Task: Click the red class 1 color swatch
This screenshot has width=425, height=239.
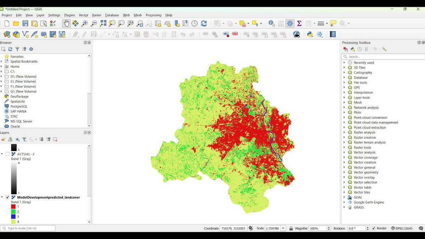Action: click(13, 206)
